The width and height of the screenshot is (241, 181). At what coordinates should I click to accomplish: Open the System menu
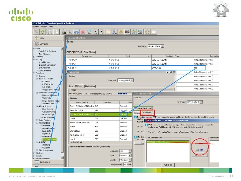(35, 26)
